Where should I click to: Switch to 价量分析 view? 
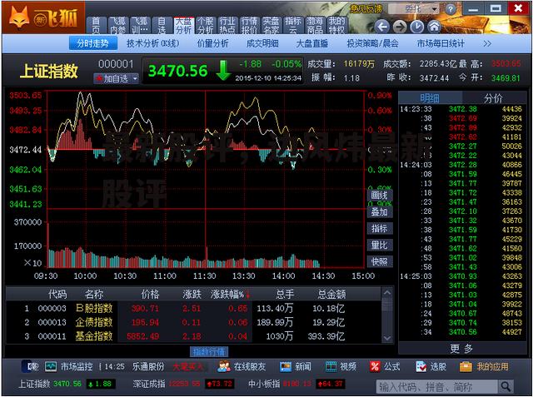(212, 43)
